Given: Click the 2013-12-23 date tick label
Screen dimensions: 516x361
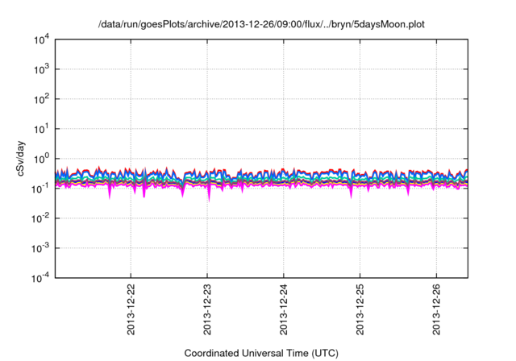Looking at the screenshot, I should coord(207,309).
